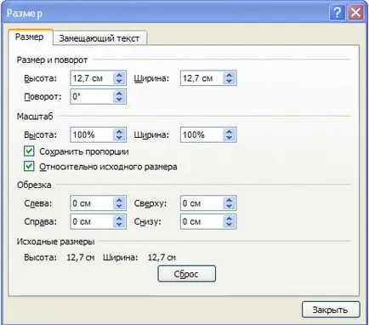
Task: Decrease Масштаб Высота percent down arrow
Action: coord(119,138)
